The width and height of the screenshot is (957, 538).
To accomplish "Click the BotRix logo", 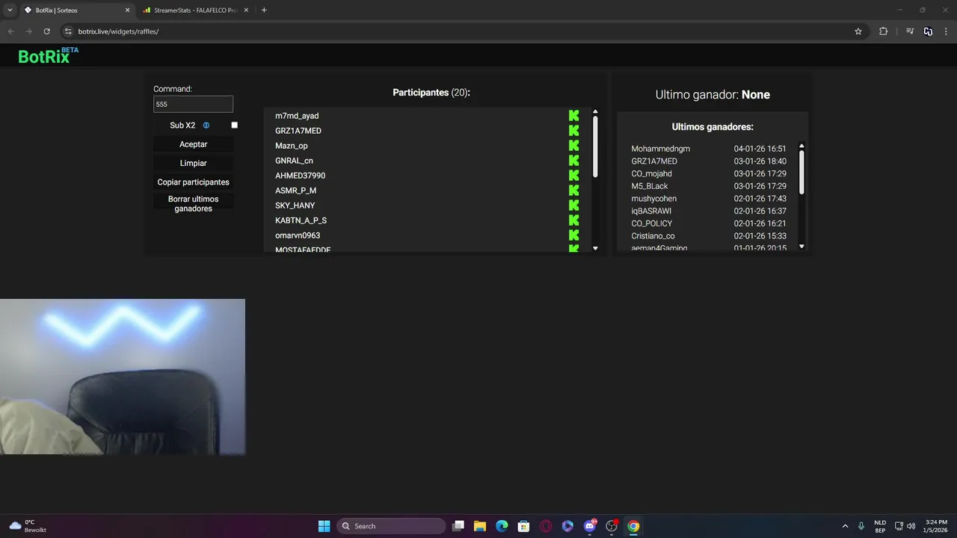I will click(x=48, y=55).
